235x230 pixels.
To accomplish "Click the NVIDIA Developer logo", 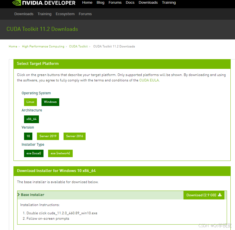I will (x=44, y=3).
